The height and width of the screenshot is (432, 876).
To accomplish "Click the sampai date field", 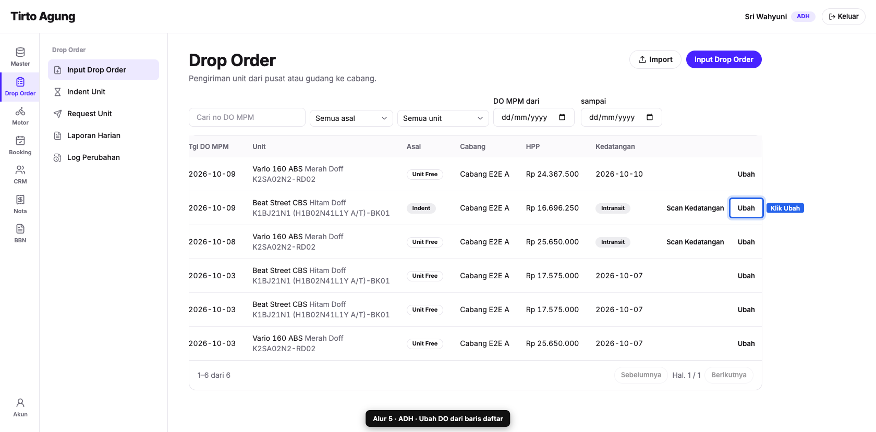I will 622,117.
